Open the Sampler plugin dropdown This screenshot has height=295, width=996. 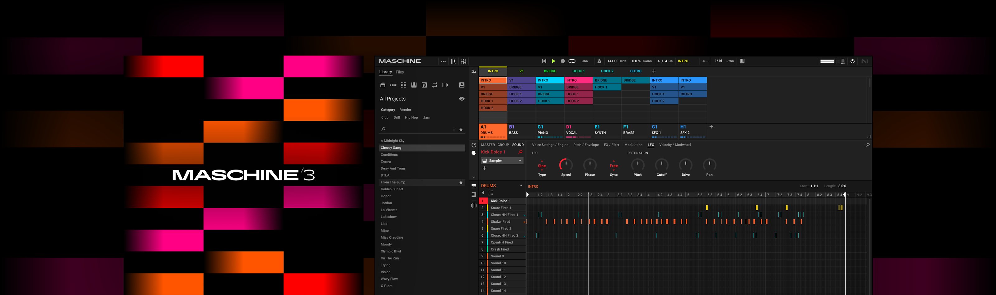520,161
